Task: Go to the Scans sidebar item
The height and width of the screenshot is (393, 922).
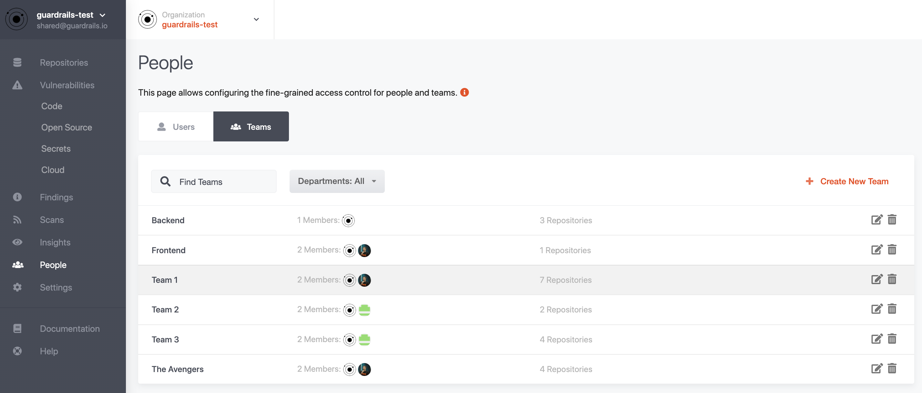Action: [x=52, y=220]
